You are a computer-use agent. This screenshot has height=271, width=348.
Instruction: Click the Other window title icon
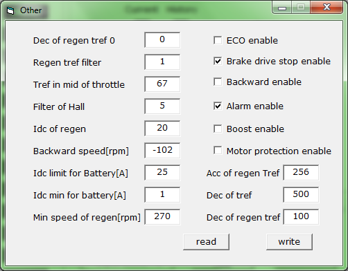[x=10, y=10]
